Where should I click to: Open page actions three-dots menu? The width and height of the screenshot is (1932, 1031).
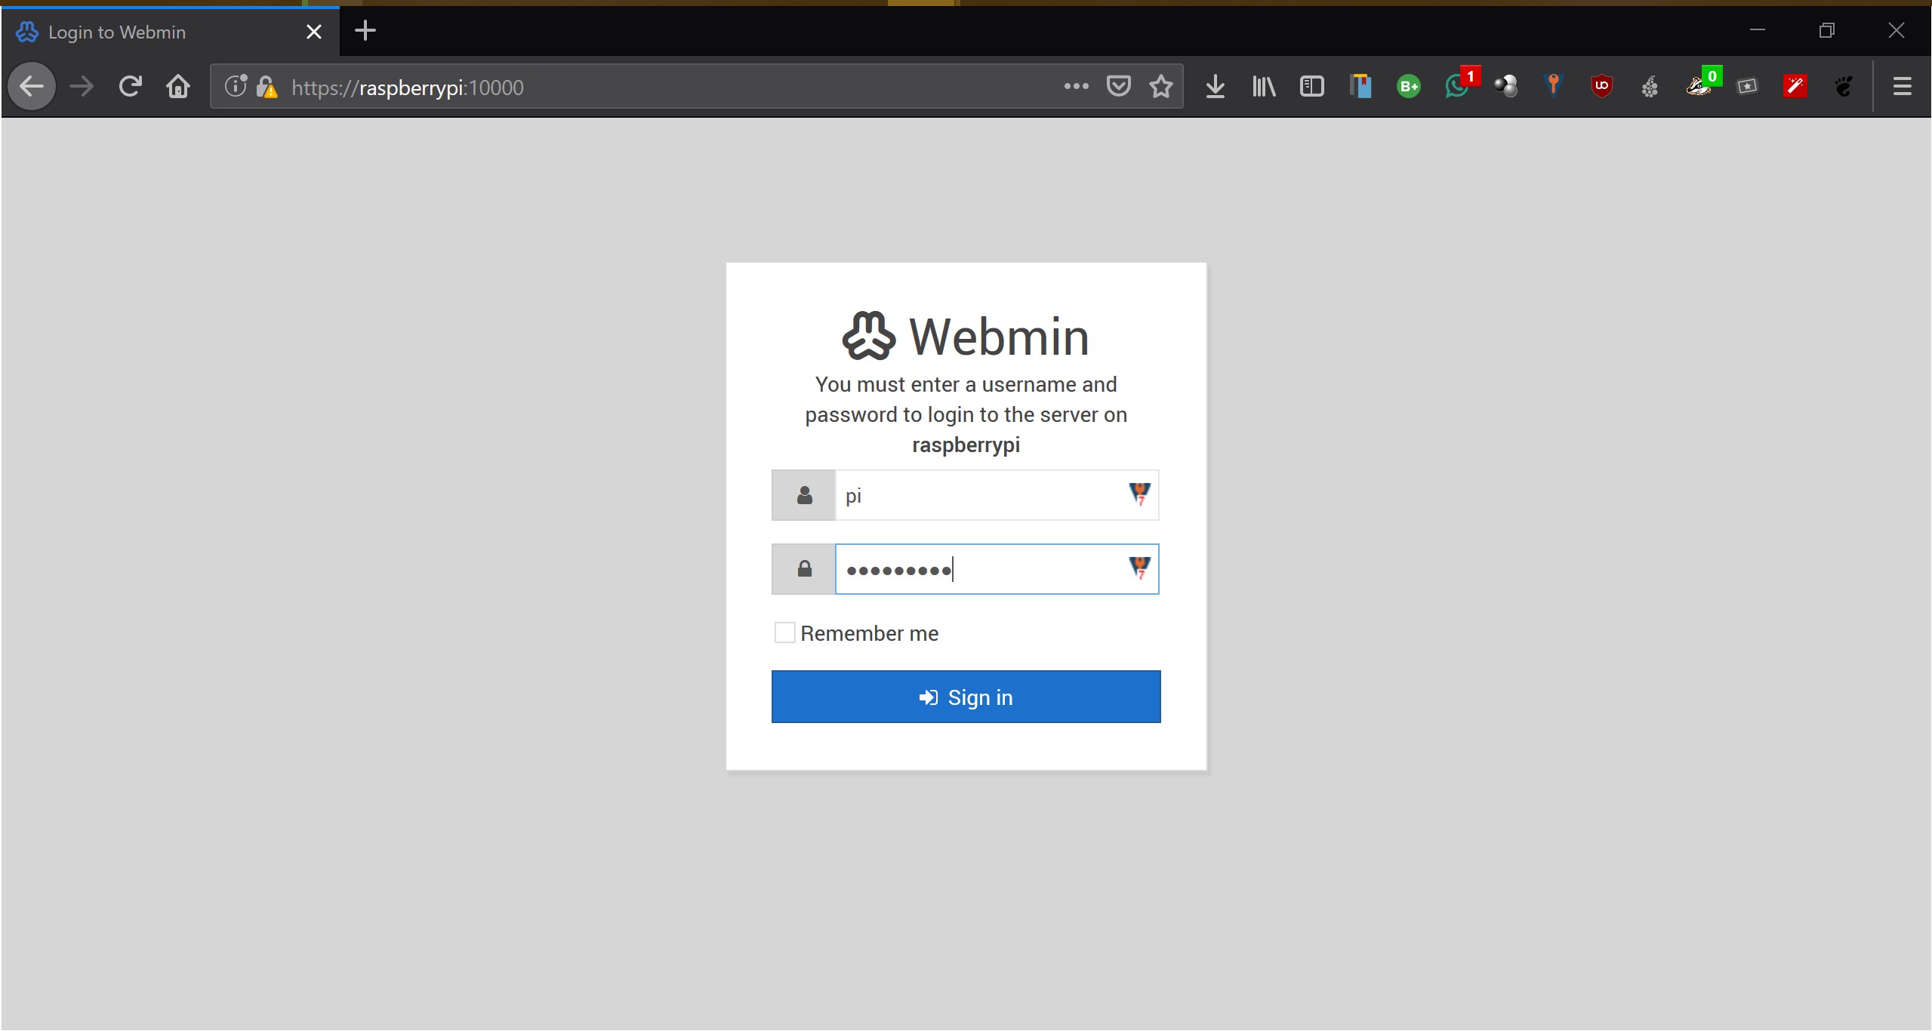tap(1076, 87)
